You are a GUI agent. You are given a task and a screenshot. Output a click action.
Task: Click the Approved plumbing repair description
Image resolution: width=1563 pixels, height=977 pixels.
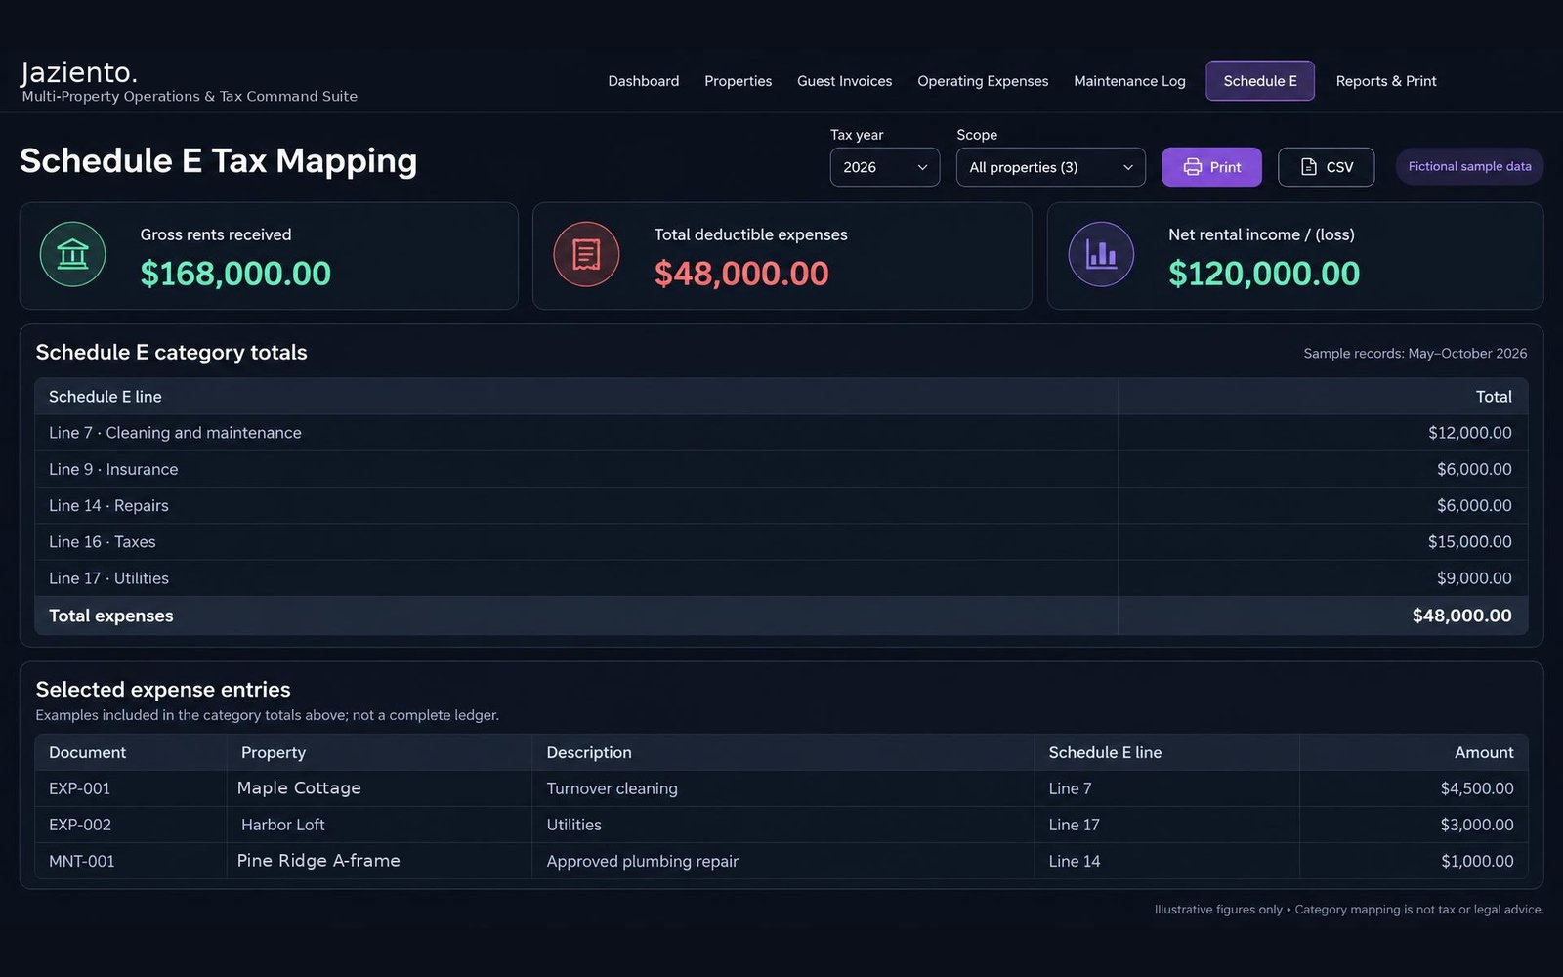pos(643,861)
